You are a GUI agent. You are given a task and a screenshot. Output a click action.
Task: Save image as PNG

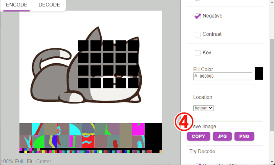tap(244, 136)
